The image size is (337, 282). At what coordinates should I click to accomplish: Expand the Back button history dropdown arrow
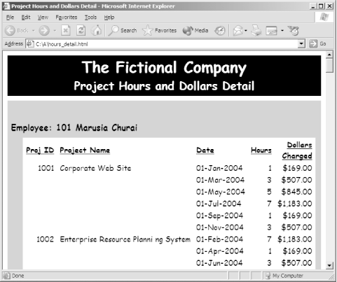tap(34, 31)
